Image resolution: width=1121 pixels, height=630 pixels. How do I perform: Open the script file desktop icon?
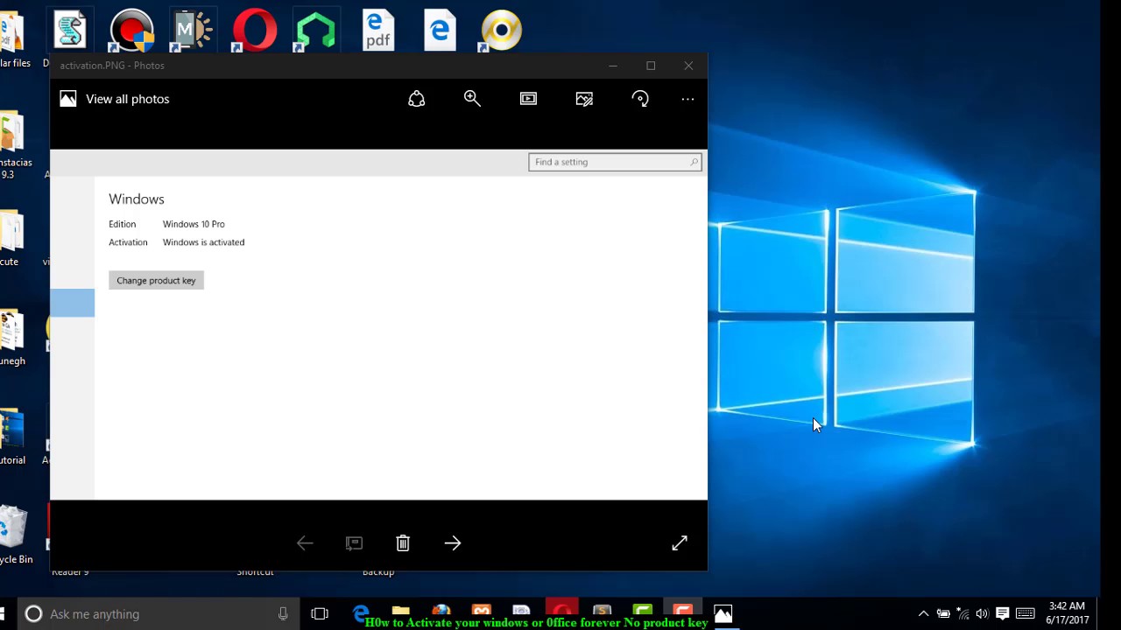click(x=69, y=31)
